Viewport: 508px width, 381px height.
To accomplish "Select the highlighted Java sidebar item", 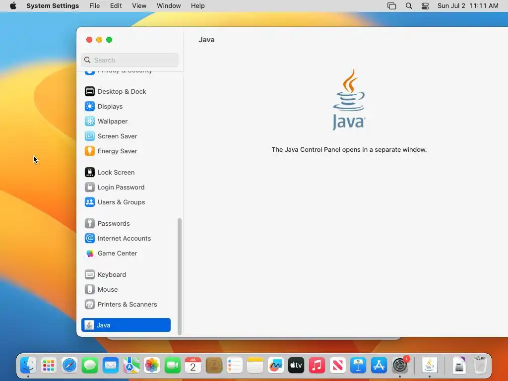I will [x=126, y=325].
